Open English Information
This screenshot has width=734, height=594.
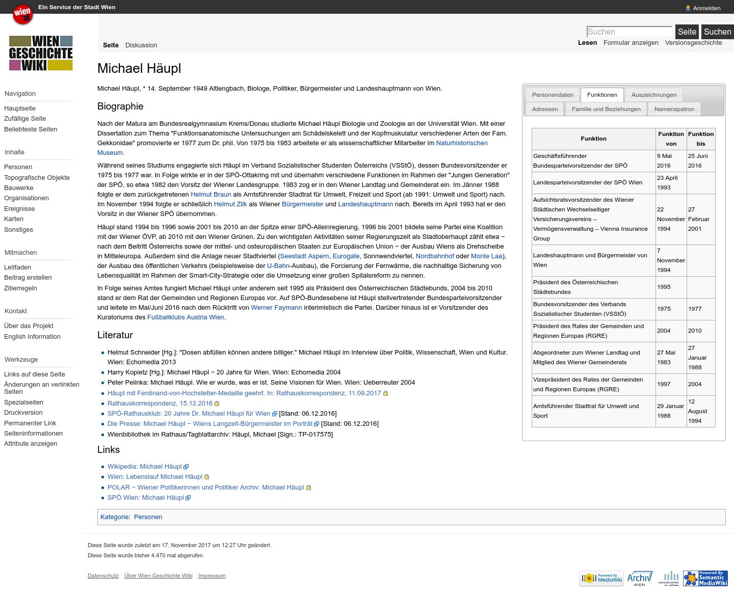coord(32,337)
